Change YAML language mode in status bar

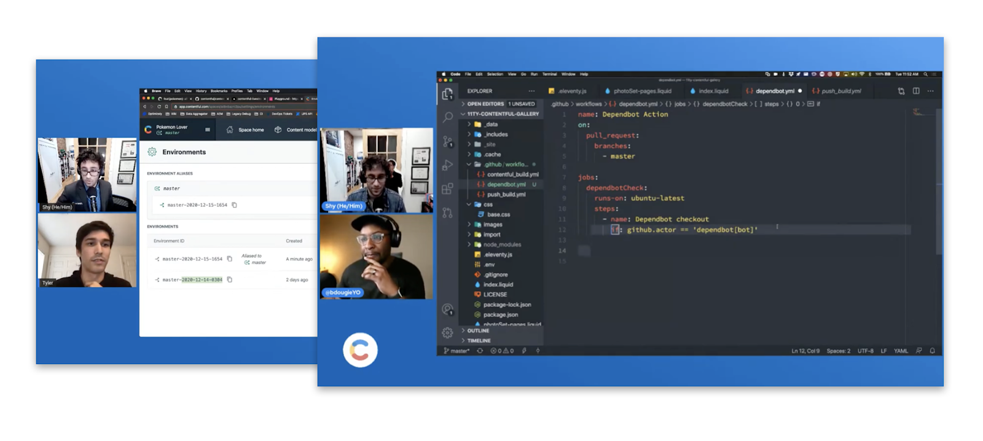click(x=901, y=351)
